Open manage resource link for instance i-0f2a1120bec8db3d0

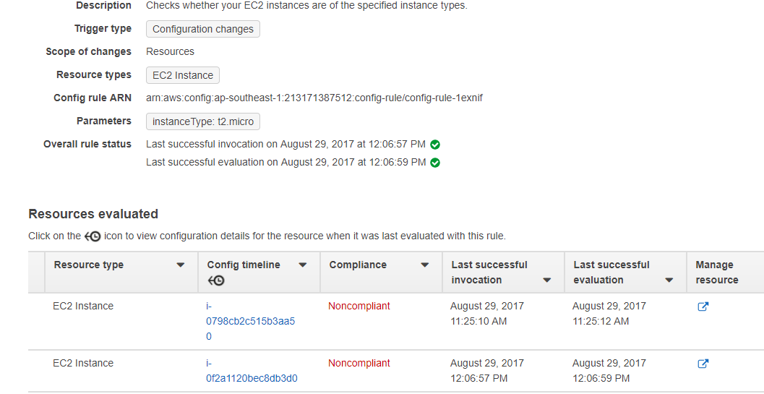703,364
